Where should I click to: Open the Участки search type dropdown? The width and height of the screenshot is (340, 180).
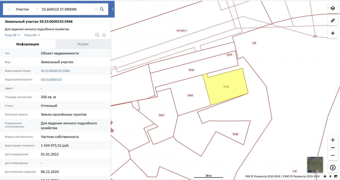(27, 9)
